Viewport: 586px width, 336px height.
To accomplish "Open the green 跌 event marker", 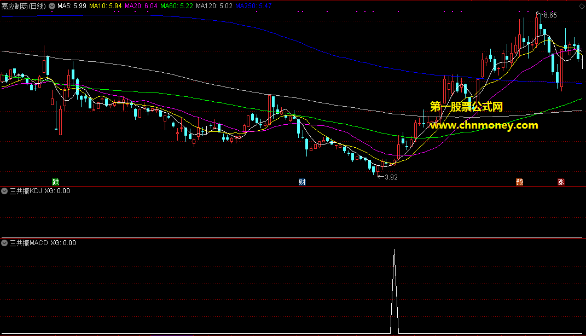I will tap(56, 182).
